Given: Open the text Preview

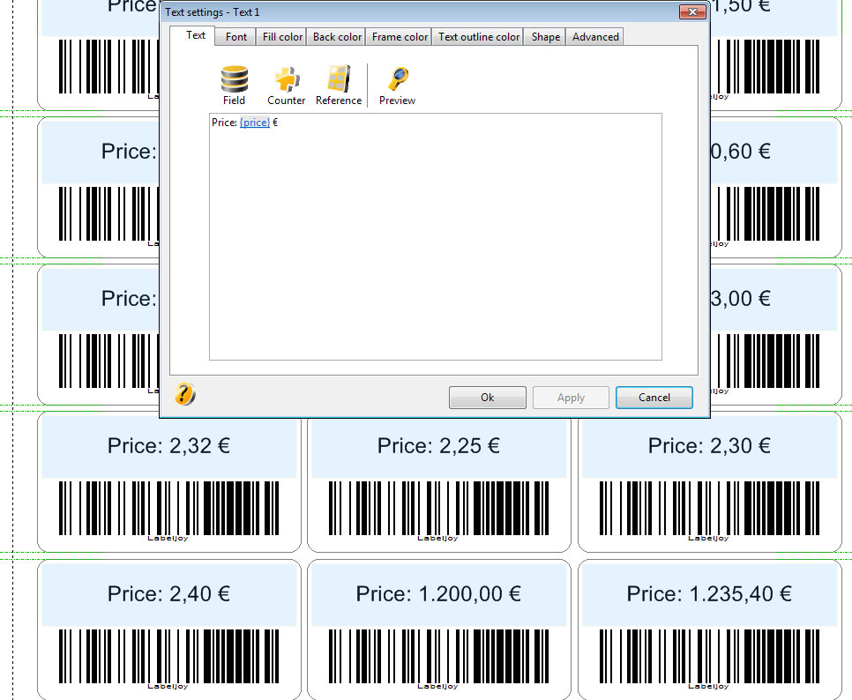Looking at the screenshot, I should [397, 86].
